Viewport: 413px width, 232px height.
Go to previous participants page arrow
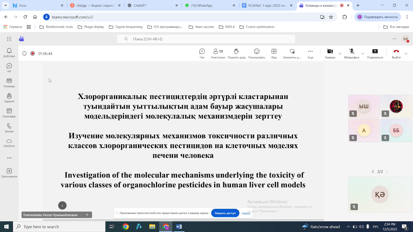373,172
